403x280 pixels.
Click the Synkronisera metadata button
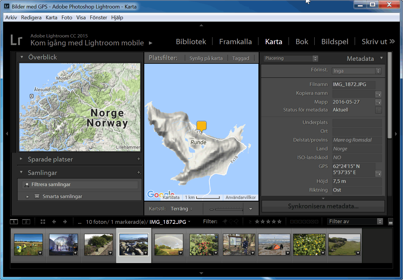pyautogui.click(x=323, y=206)
